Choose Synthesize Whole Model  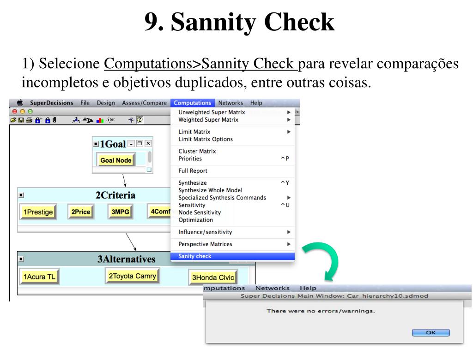pos(233,190)
